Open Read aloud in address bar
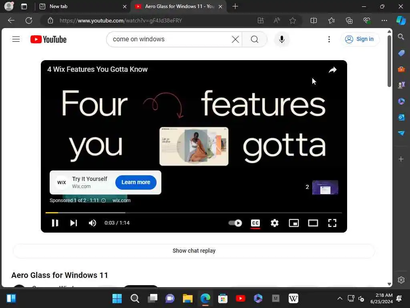The image size is (410, 308). tap(277, 20)
